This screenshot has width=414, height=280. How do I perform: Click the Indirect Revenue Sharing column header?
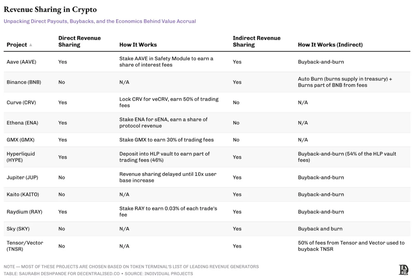click(x=256, y=41)
